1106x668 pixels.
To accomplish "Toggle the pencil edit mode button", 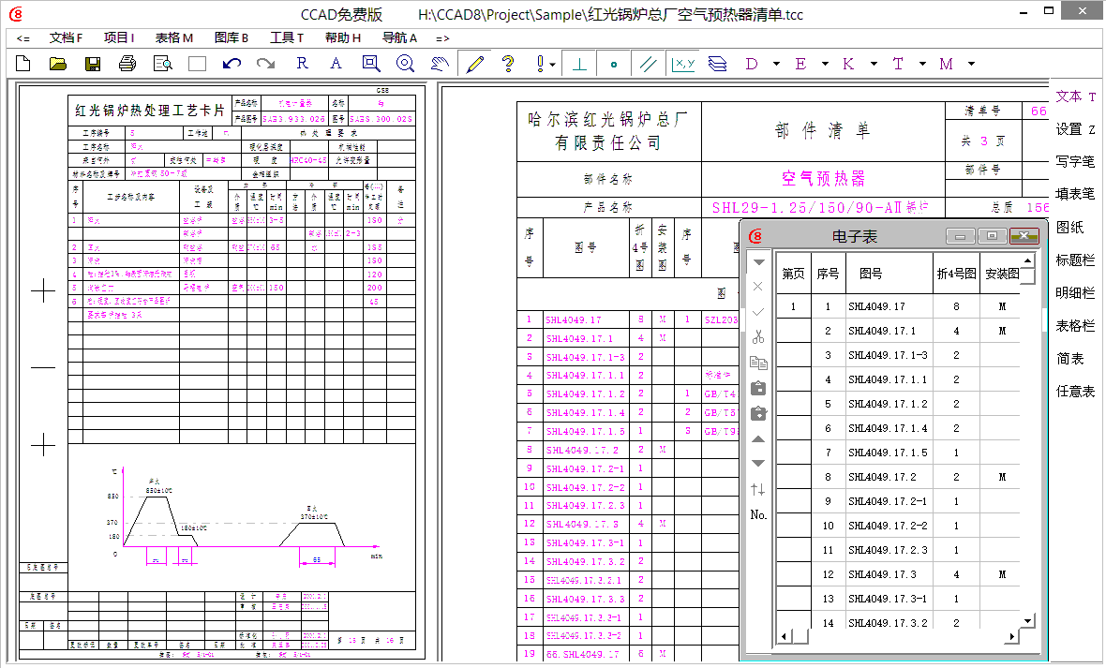I will 474,64.
